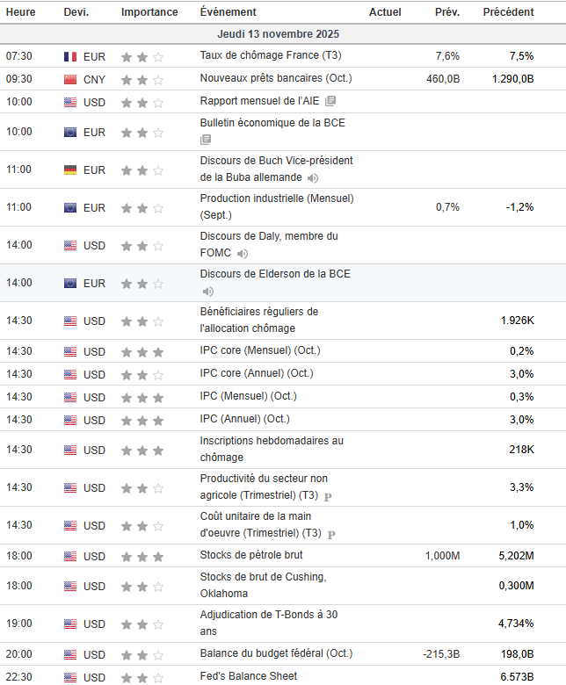Viewport: 566px width, 685px height.
Task: Click German flag in Buba speech row
Action: [x=70, y=170]
